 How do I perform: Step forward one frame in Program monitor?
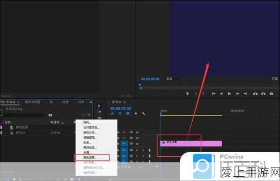pyautogui.click(x=238, y=94)
